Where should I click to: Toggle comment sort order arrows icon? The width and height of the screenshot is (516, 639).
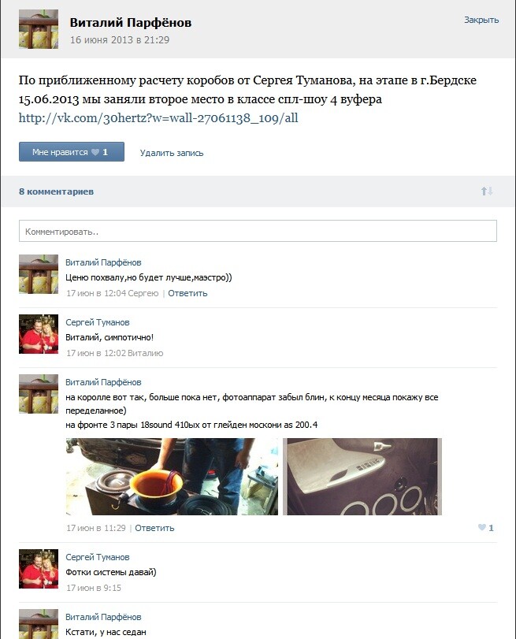(487, 191)
